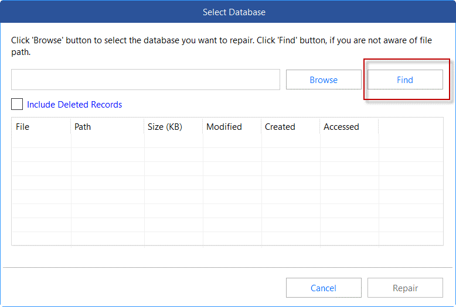Click the Repair button

(405, 288)
